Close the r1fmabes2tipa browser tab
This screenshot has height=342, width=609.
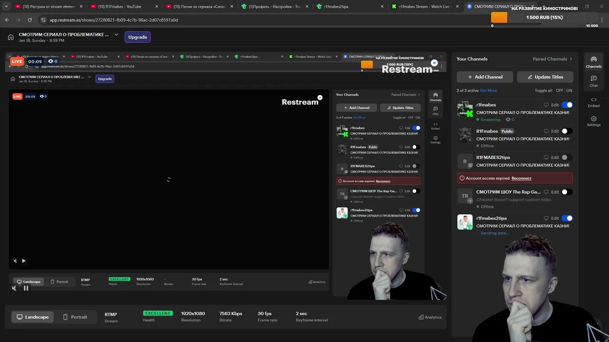383,7
